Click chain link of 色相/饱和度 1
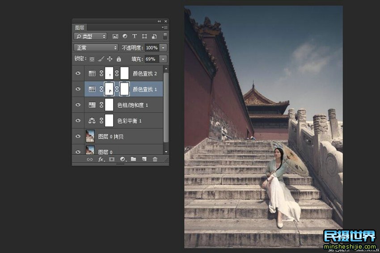This screenshot has height=253, width=380. [x=101, y=105]
